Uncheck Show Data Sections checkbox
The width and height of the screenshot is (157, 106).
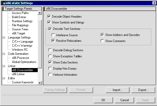pos(50,62)
